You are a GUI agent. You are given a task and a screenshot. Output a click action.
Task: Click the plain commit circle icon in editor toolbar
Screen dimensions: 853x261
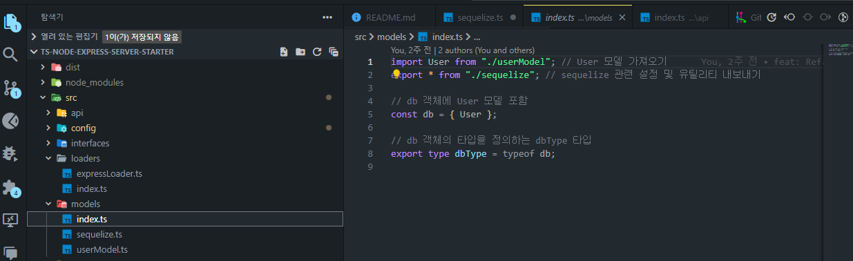[x=807, y=17]
